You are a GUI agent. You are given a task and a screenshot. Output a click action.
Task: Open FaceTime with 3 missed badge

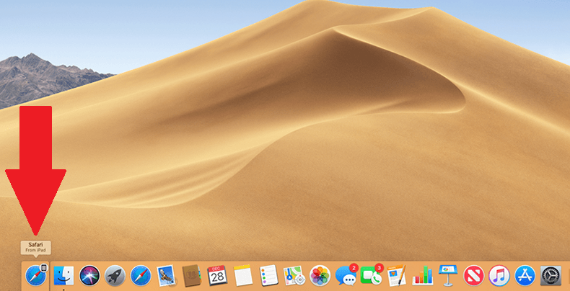[372, 276]
